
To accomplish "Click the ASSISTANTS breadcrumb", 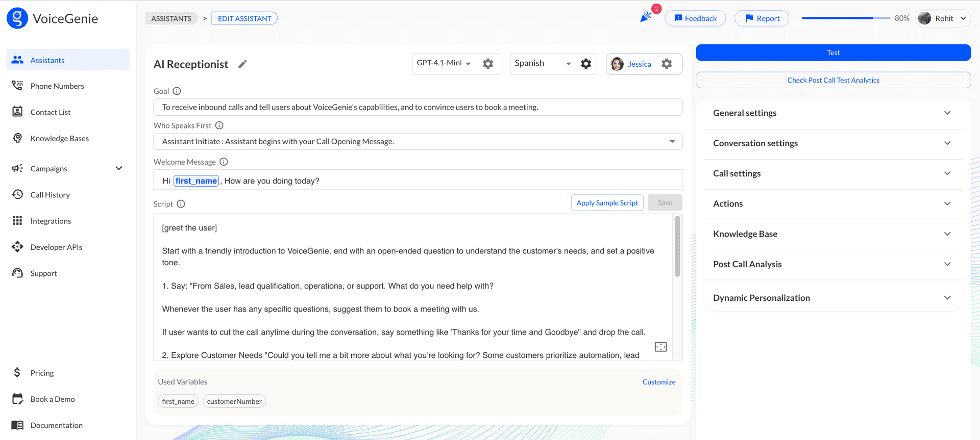I will 171,18.
